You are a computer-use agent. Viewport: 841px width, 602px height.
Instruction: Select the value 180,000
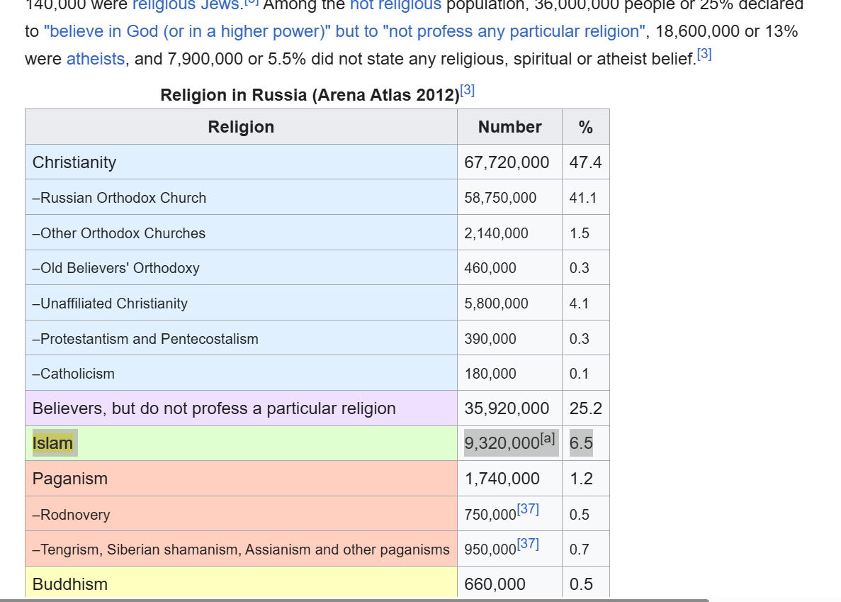tap(490, 374)
